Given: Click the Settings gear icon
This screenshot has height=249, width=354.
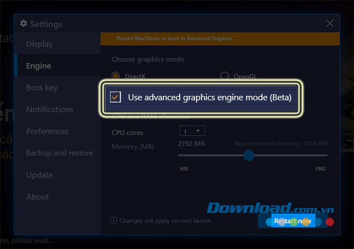Looking at the screenshot, I should [23, 24].
